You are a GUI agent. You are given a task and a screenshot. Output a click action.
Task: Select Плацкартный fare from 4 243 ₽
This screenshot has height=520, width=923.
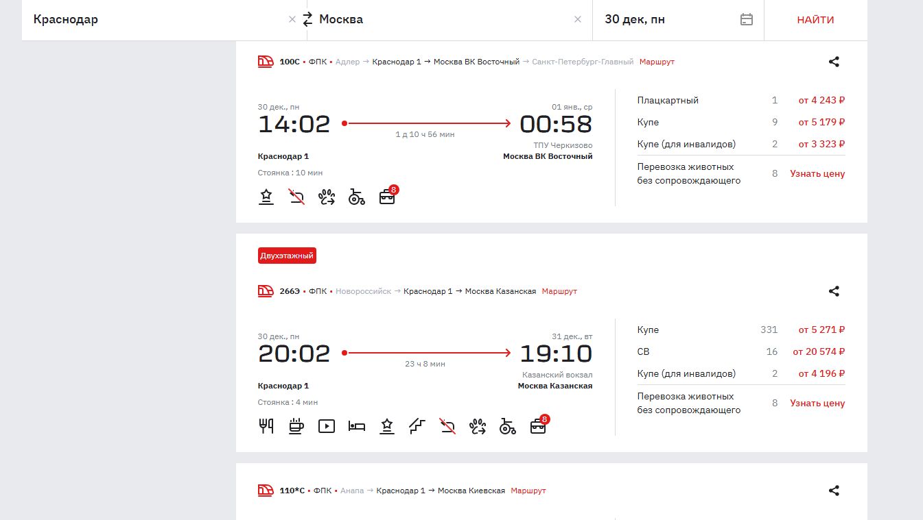821,100
